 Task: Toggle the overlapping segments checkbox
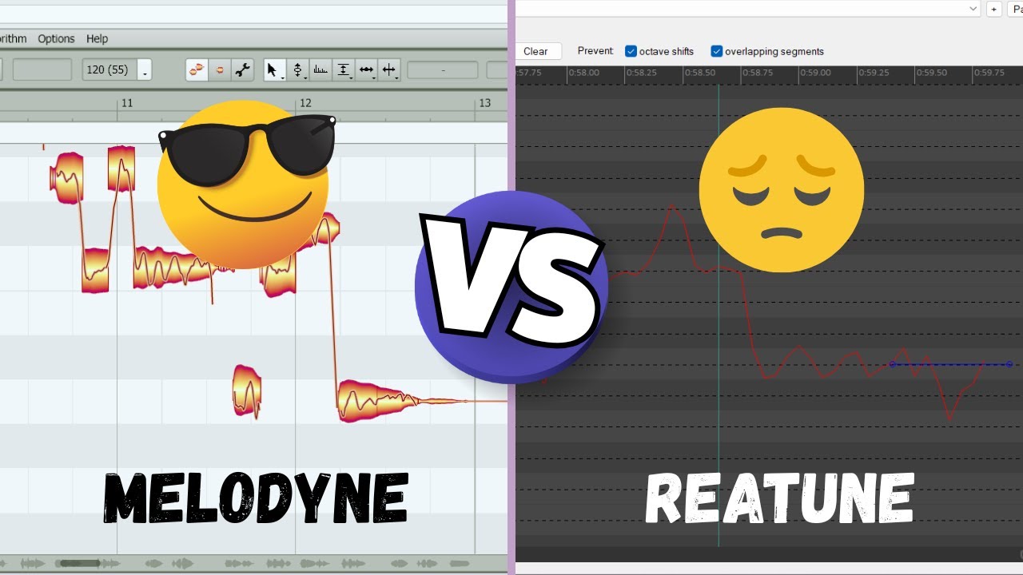coord(717,51)
